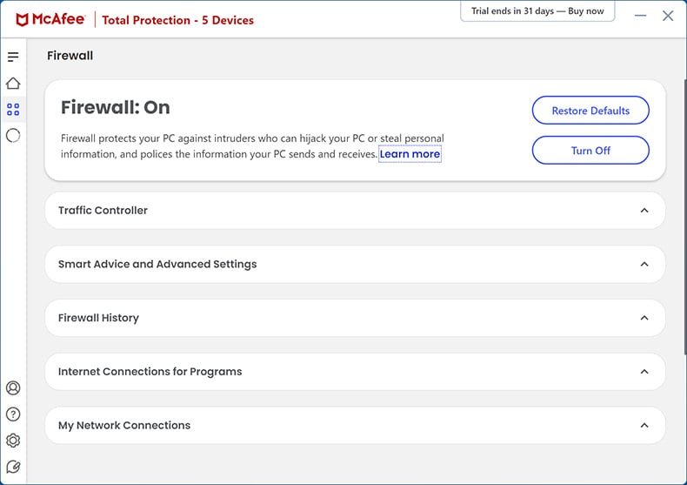
Task: Minimize the McAfee window
Action: [x=640, y=16]
